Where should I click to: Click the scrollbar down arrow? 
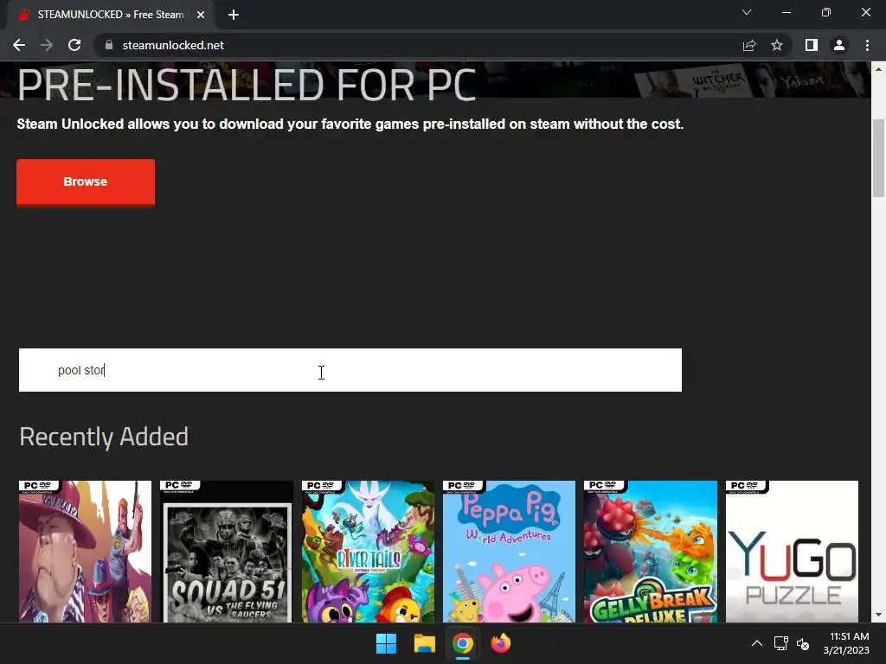tap(878, 615)
